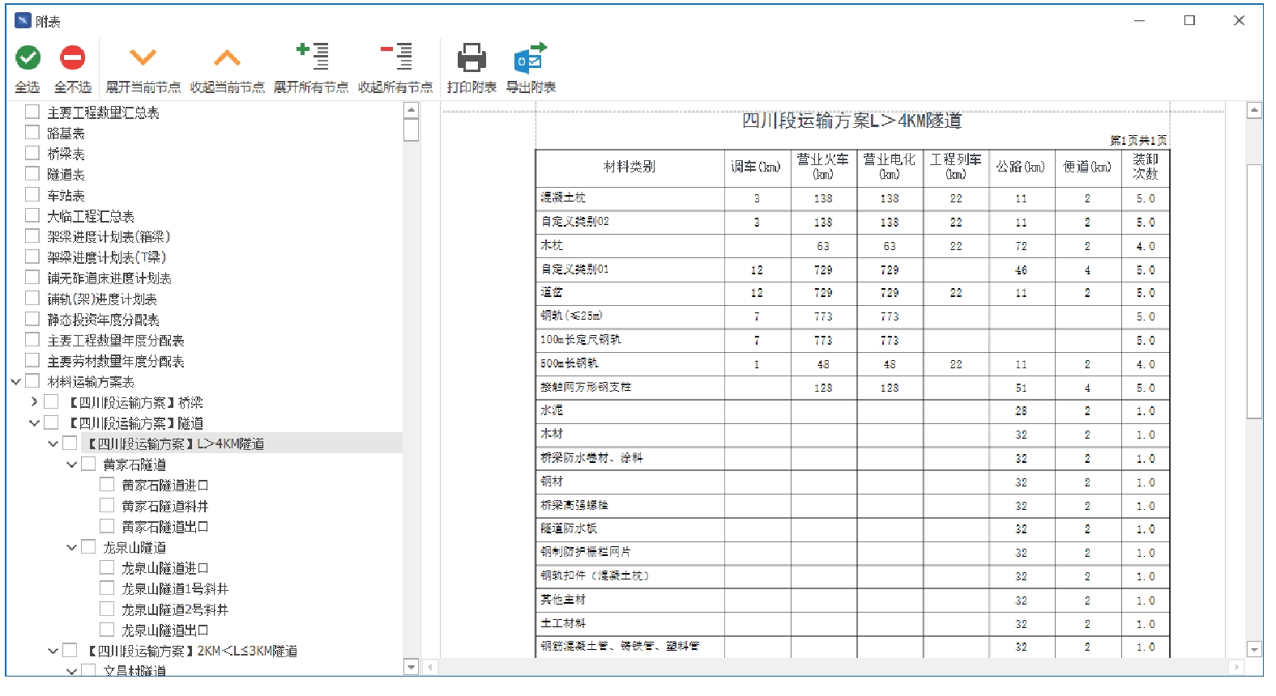The height and width of the screenshot is (696, 1276).
Task: Collapse the 材料运输方案表 tree node
Action: (x=15, y=381)
